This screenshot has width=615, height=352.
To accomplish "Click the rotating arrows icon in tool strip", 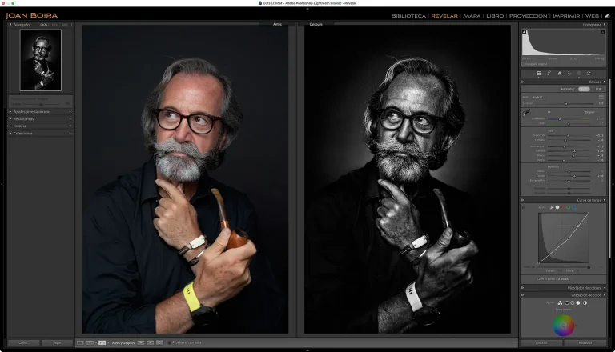I will [589, 74].
